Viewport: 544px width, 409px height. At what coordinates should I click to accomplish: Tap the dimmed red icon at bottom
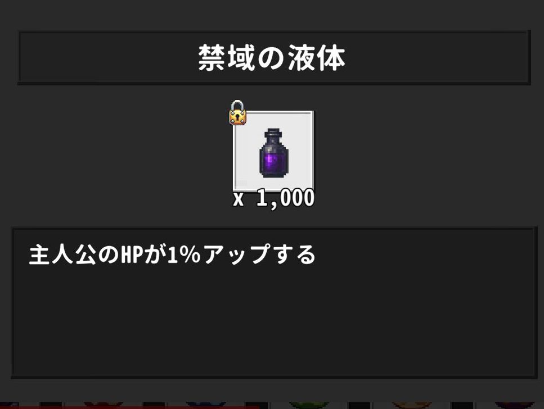point(103,405)
